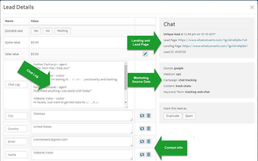Mark this lead as Duplicate
The image size is (258, 161).
click(173, 116)
